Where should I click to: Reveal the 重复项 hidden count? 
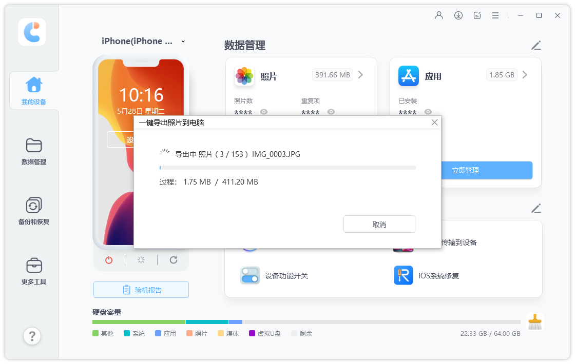331,112
